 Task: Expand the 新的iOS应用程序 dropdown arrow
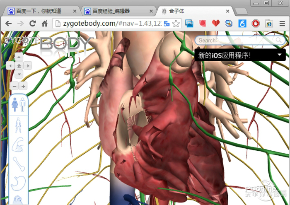(x=280, y=55)
